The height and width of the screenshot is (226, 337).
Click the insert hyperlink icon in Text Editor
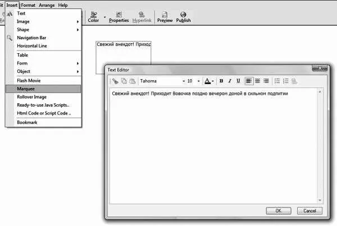point(294,81)
